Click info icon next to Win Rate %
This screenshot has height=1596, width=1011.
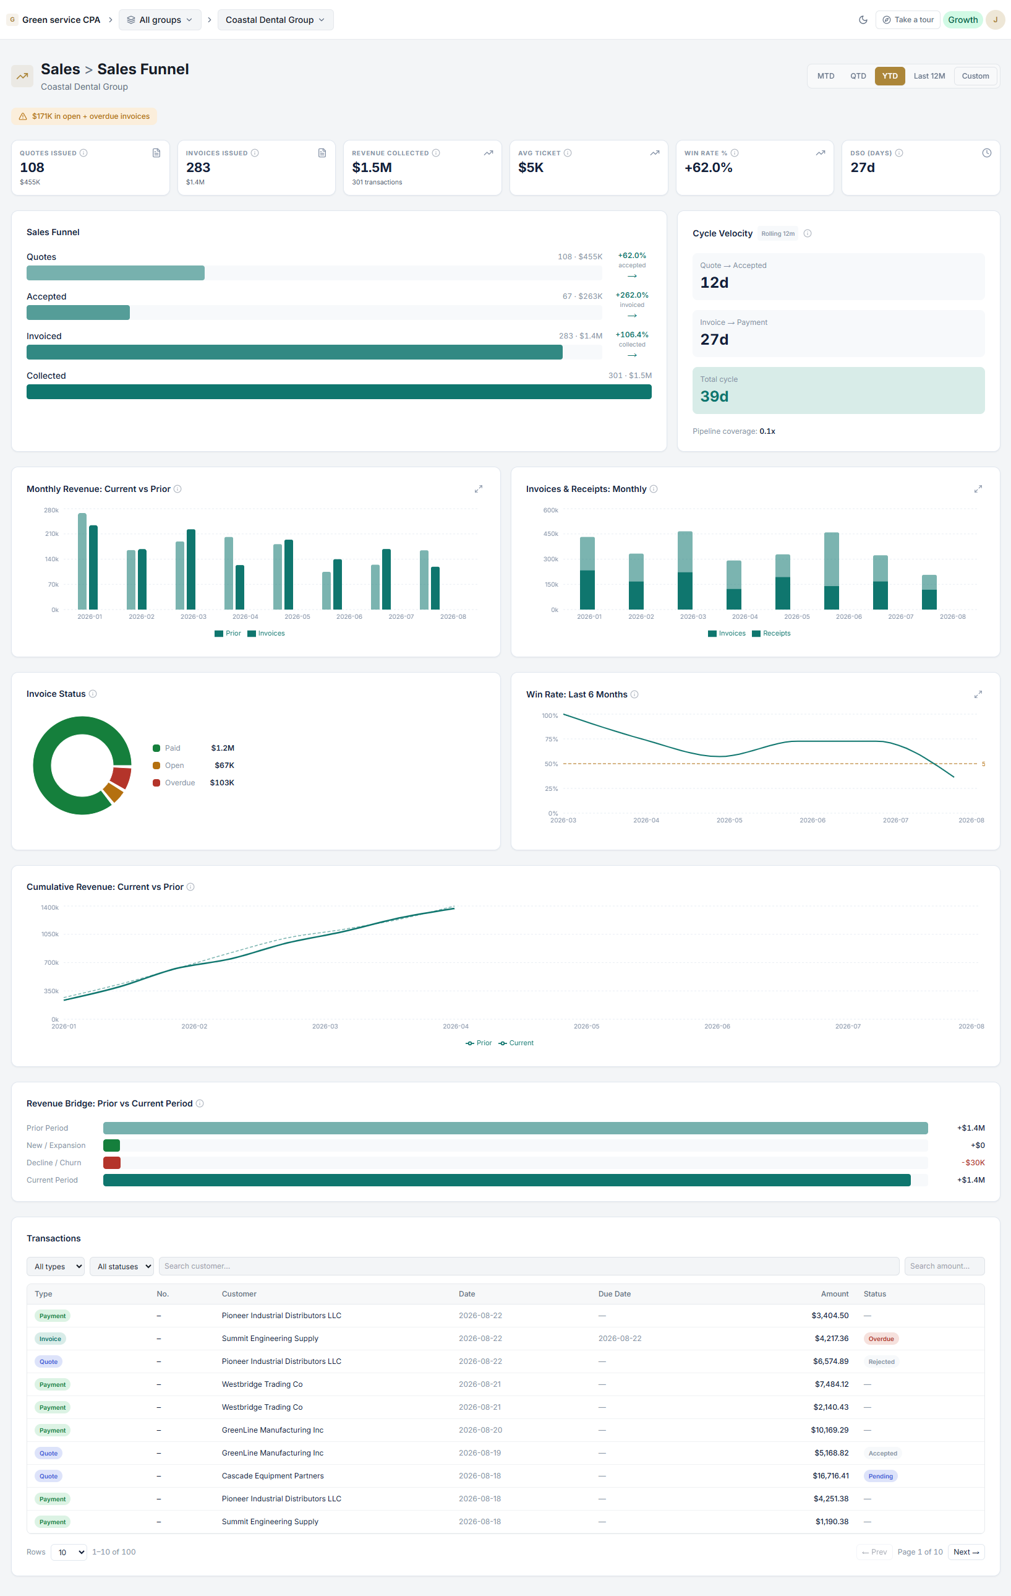pos(734,153)
